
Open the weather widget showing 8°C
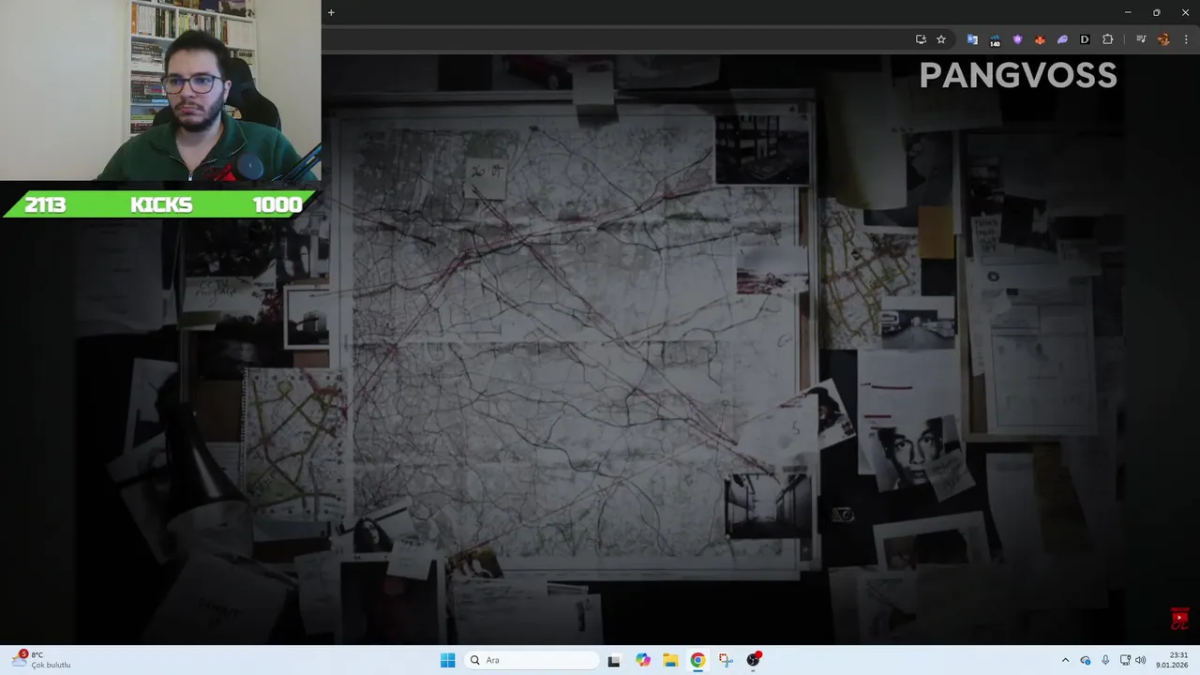pyautogui.click(x=41, y=660)
